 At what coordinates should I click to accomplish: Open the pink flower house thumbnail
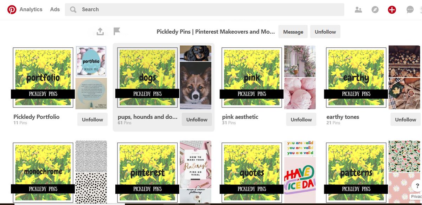300,61
